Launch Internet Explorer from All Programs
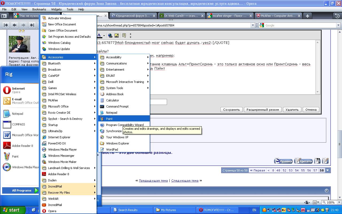Screen dimensions: 342x214 pos(68,137)
